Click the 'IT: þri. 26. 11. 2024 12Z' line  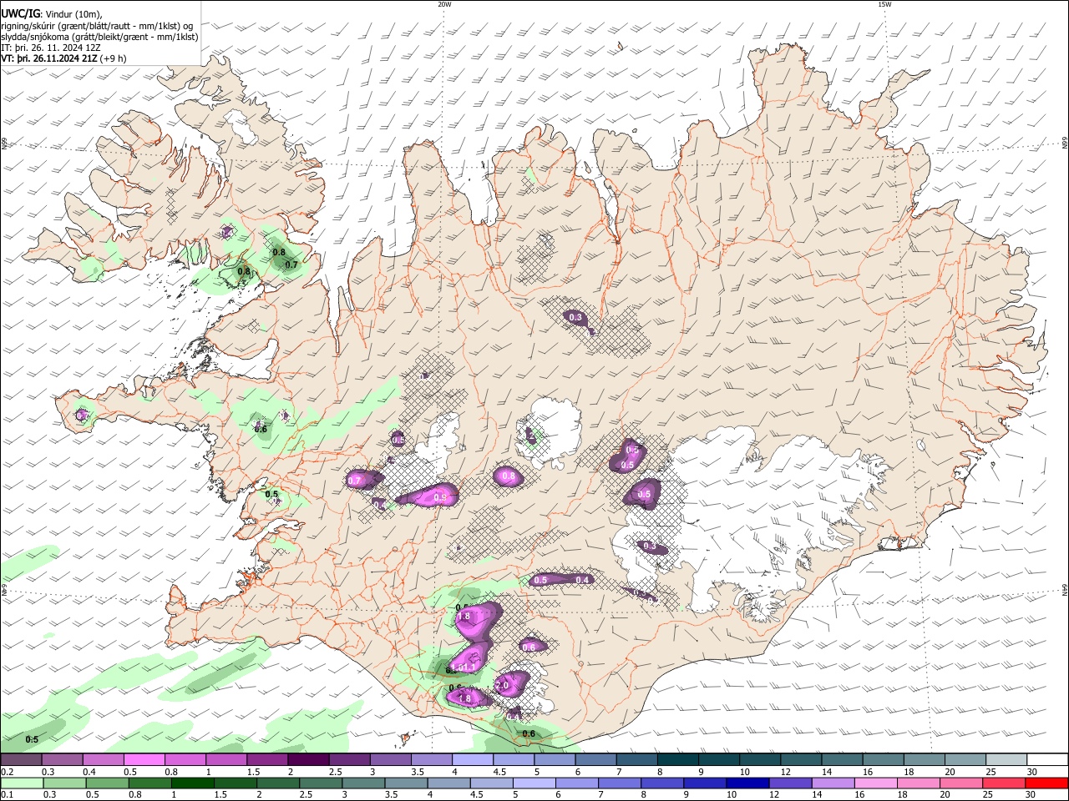click(x=53, y=48)
